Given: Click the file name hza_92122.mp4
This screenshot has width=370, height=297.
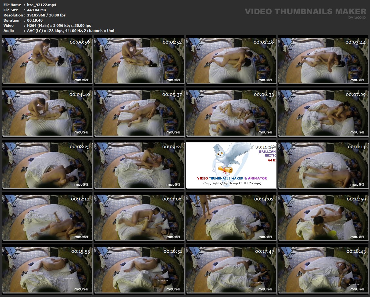Looking at the screenshot, I should (42, 5).
